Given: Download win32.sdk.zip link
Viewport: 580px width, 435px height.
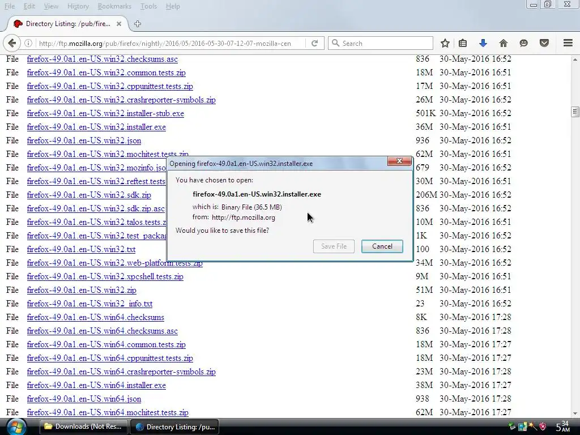Looking at the screenshot, I should 89,195.
